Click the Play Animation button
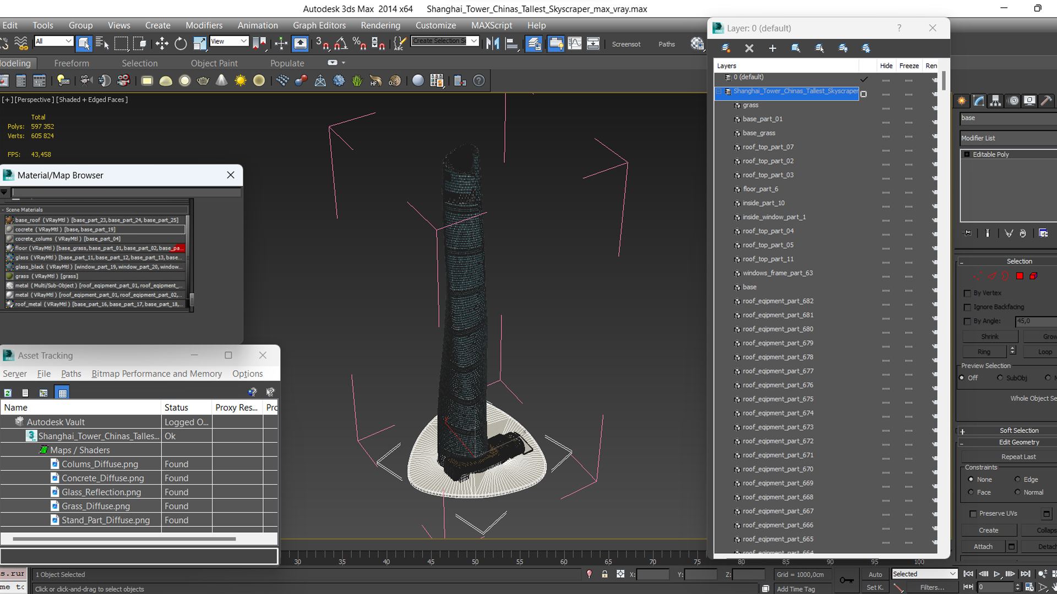Viewport: 1057px width, 594px height. tap(996, 574)
